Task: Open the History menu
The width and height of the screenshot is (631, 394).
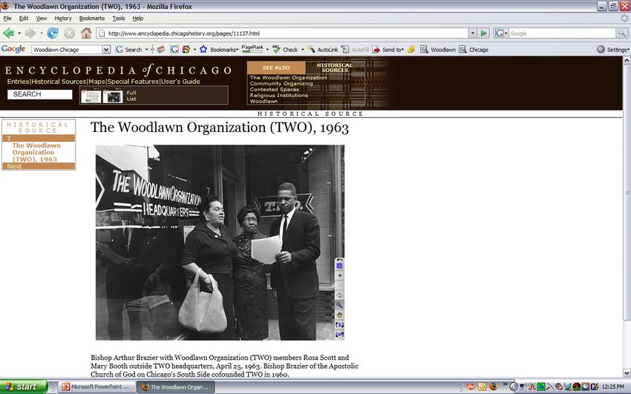Action: [x=63, y=18]
